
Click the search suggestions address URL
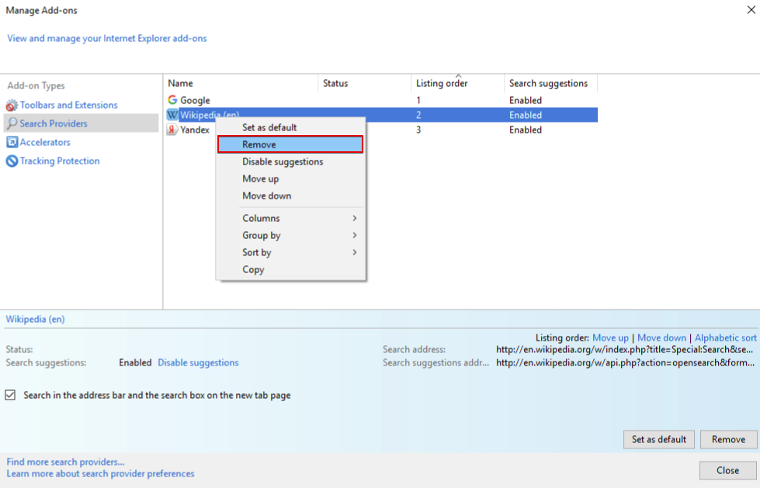625,362
